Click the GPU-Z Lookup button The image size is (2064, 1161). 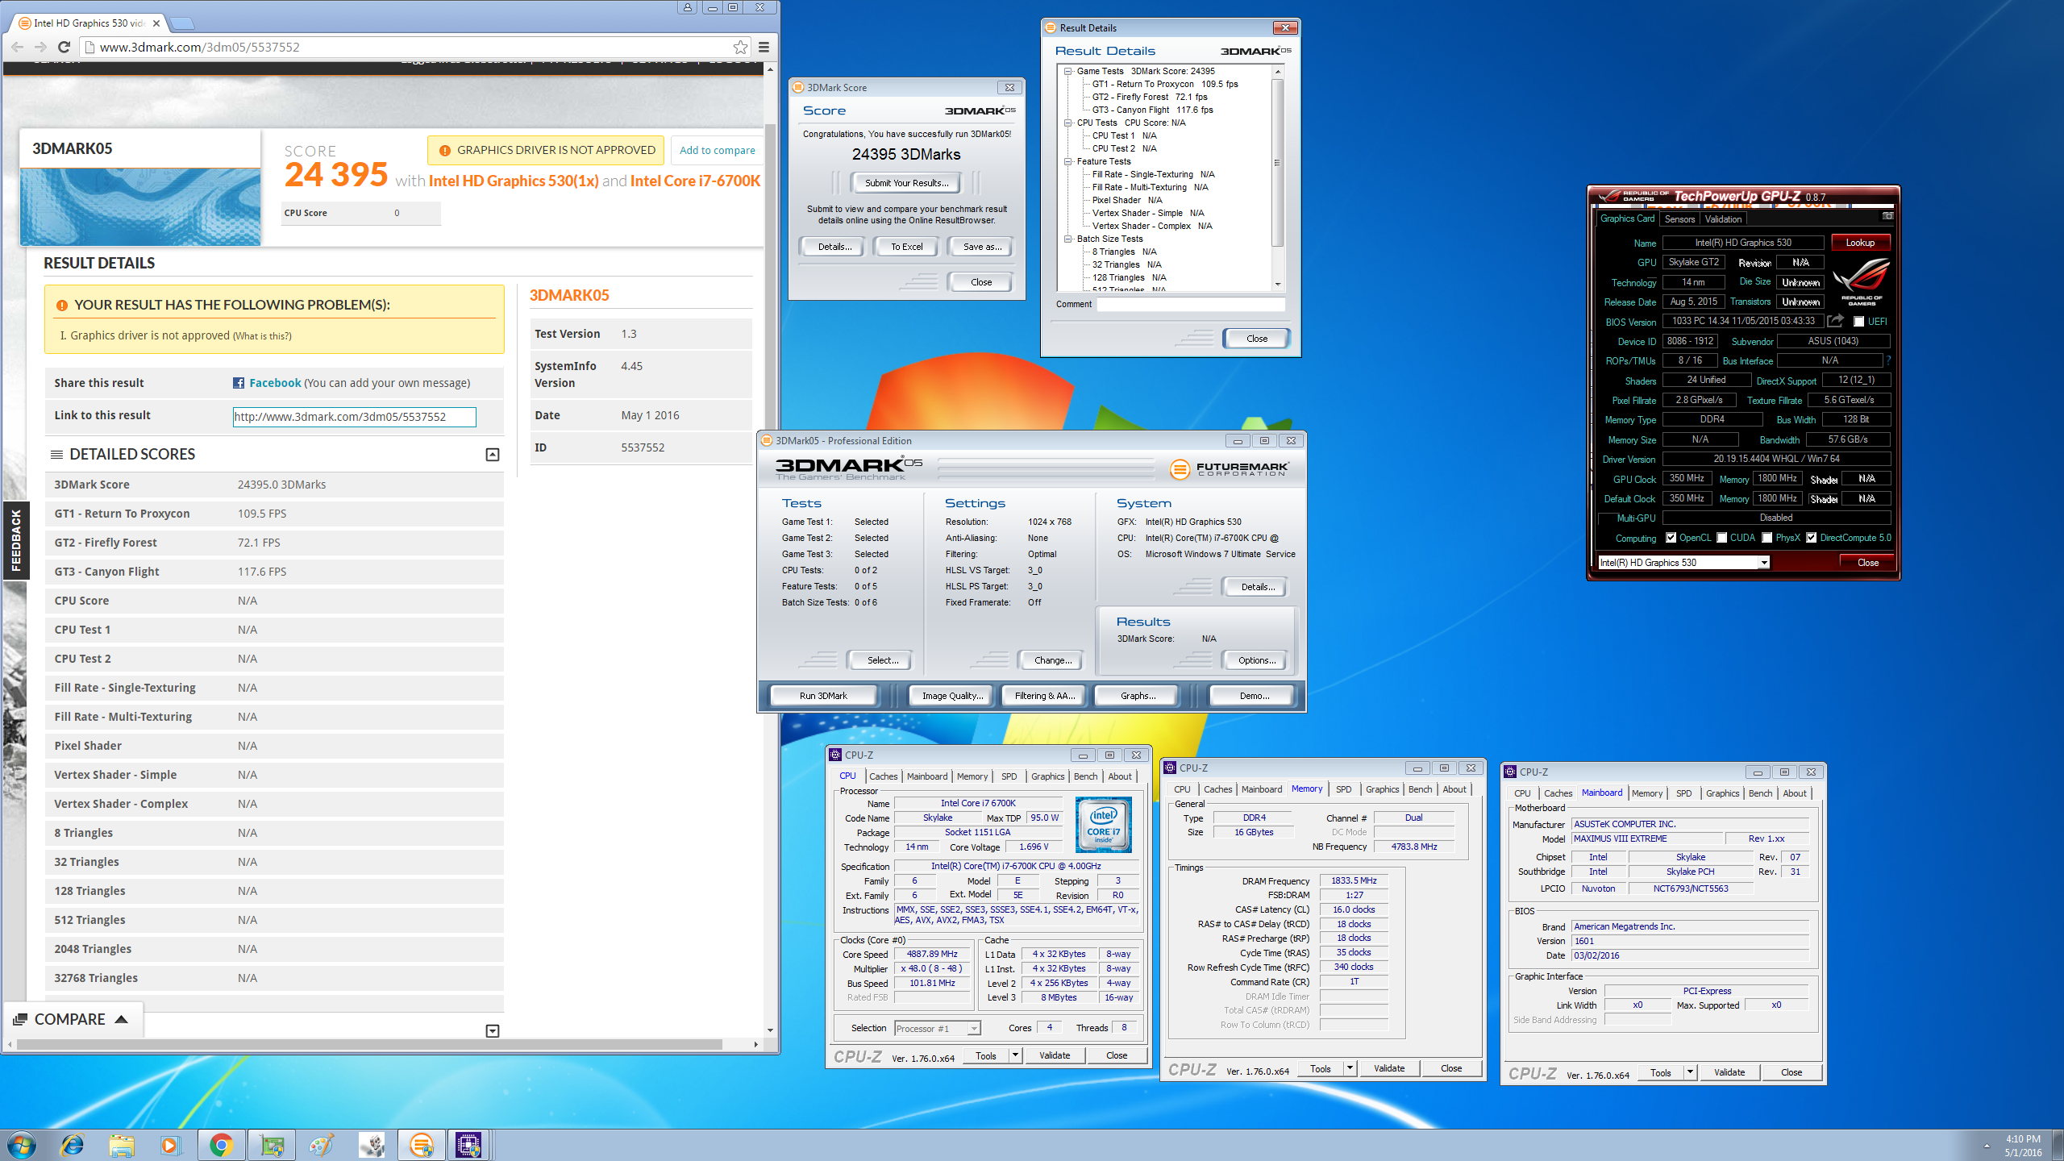(x=1860, y=243)
